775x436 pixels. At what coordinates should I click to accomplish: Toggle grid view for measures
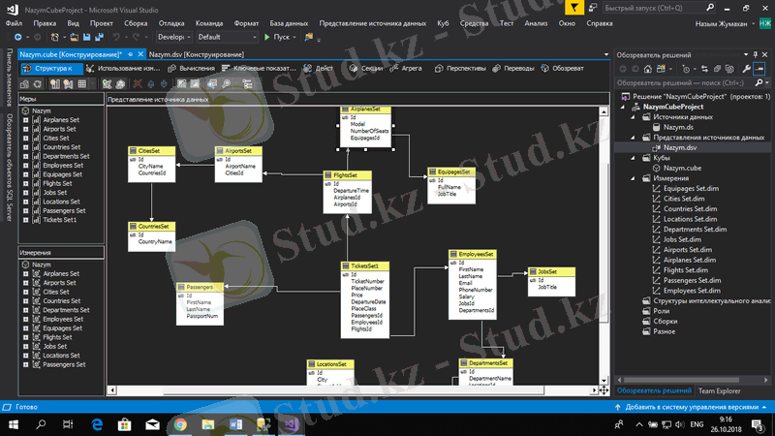pos(82,84)
